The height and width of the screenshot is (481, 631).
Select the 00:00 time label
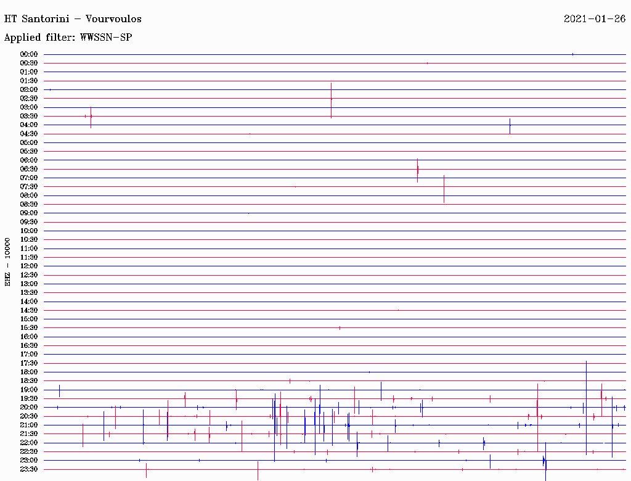point(29,54)
